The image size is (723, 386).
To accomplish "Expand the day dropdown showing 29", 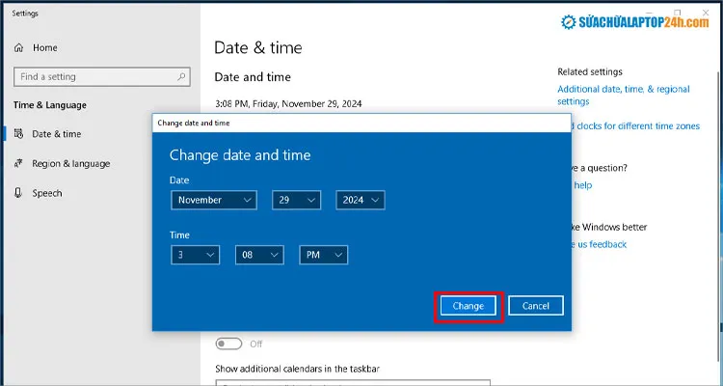I will point(296,200).
